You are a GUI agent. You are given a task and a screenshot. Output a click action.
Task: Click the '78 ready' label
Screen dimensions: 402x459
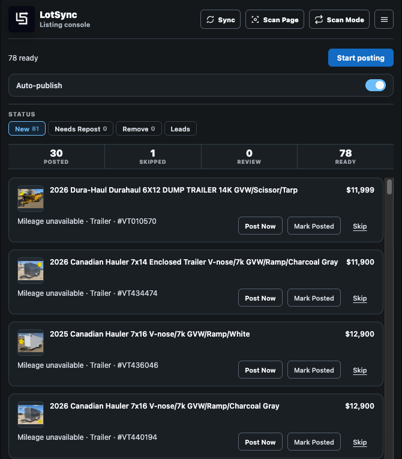pyautogui.click(x=23, y=58)
